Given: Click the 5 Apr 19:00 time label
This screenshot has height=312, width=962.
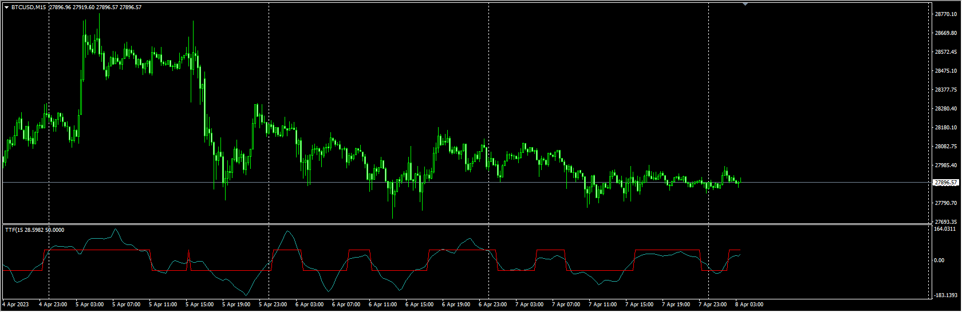Looking at the screenshot, I should click(236, 305).
